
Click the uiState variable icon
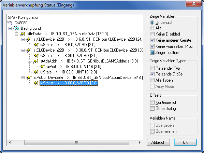(x=36, y=72)
